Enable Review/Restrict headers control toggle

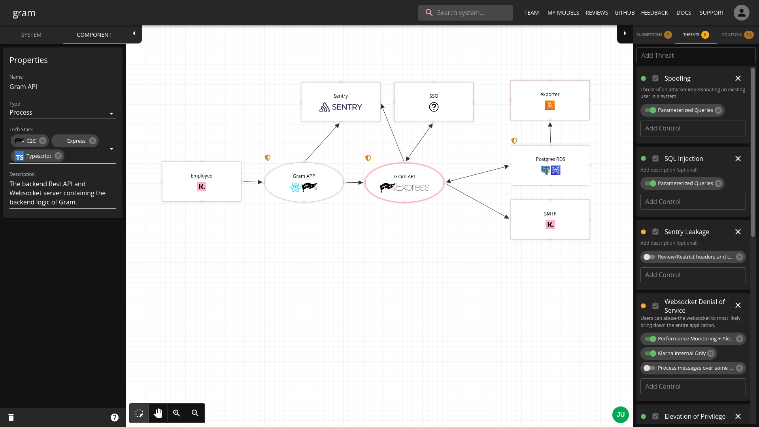649,257
